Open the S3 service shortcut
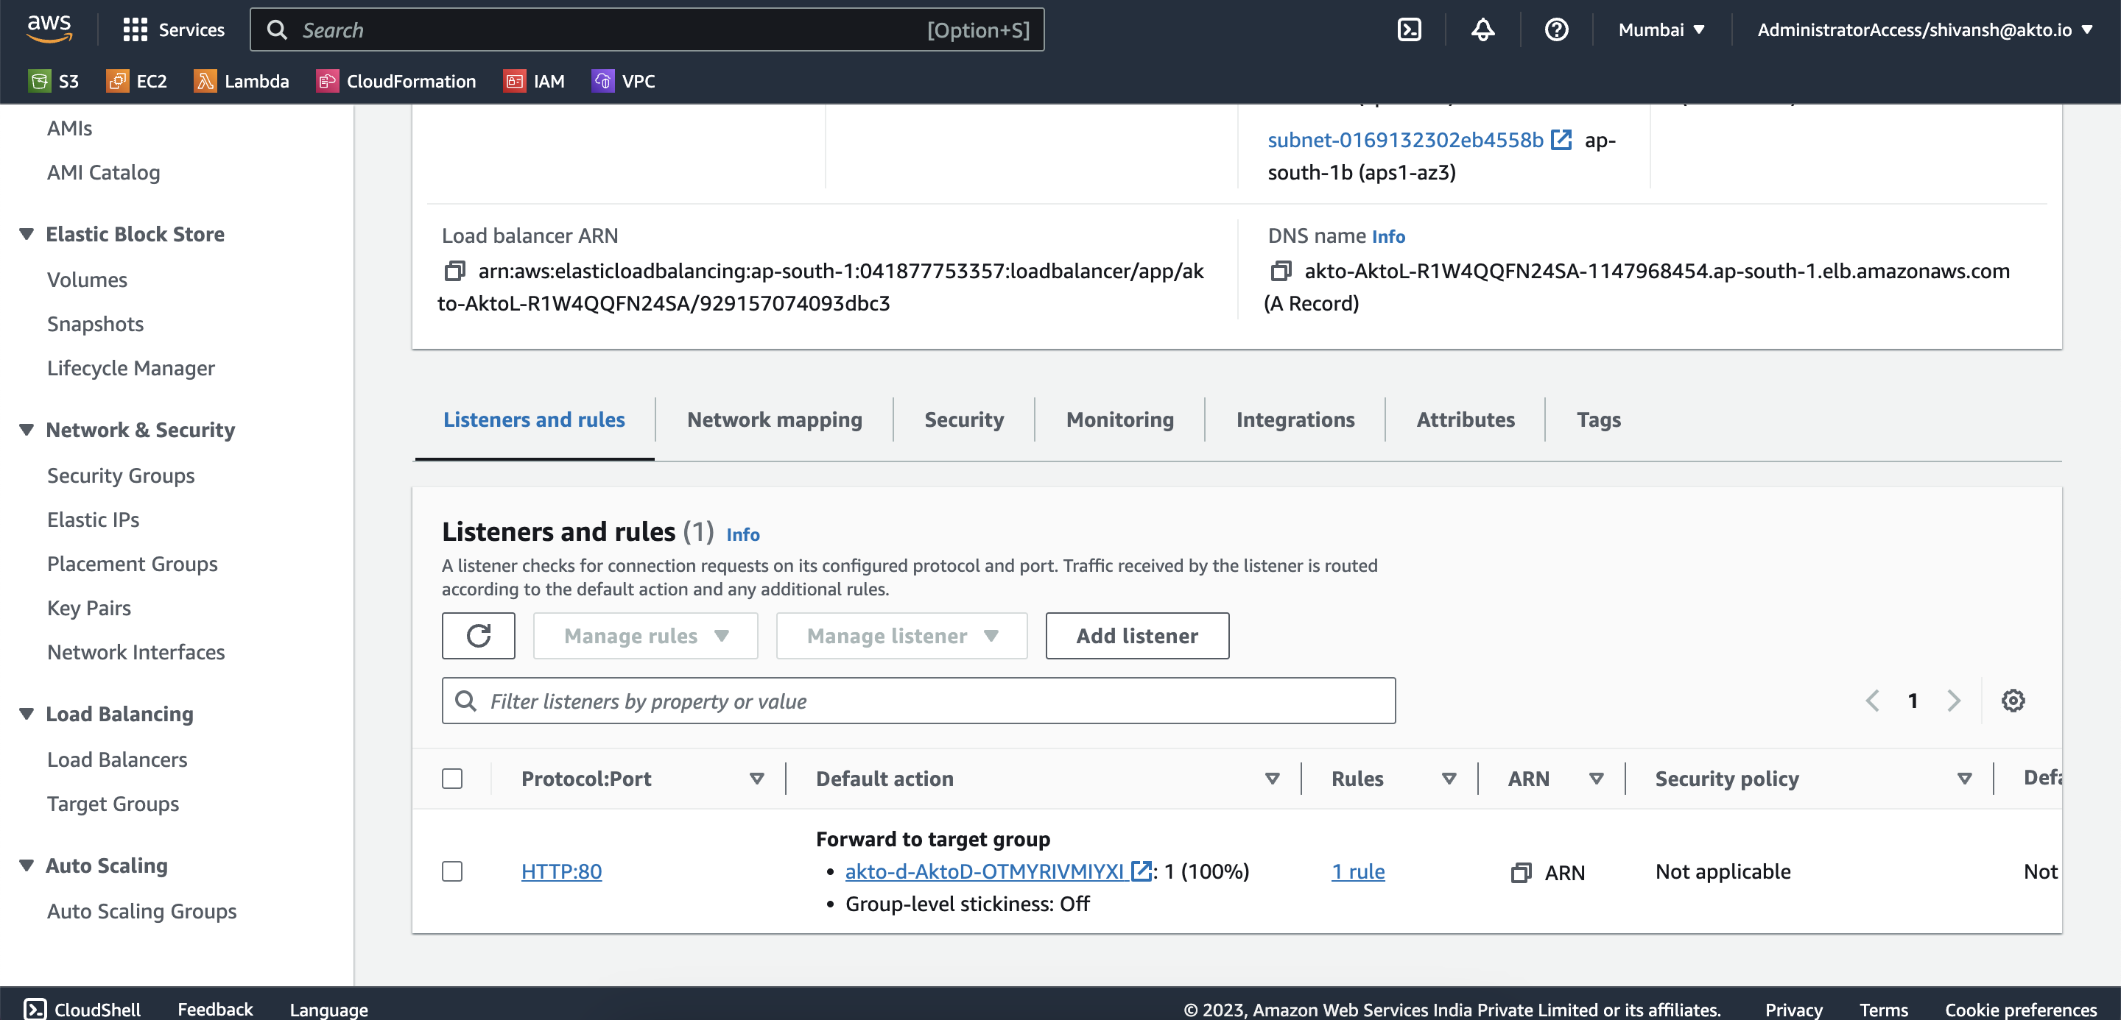Screen dimensions: 2121x1020 click(54, 81)
